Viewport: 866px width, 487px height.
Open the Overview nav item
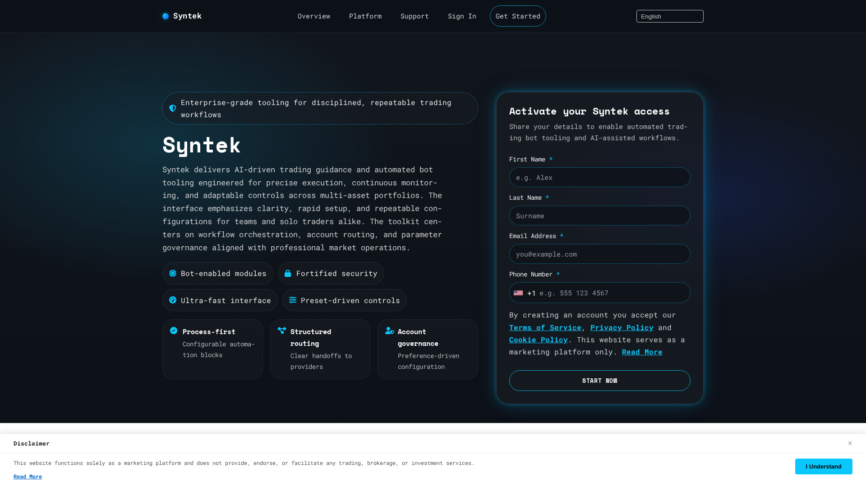click(x=314, y=16)
